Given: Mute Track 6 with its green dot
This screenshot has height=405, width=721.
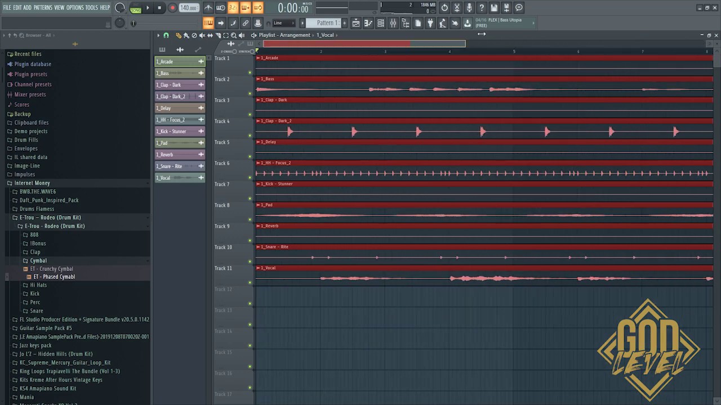Looking at the screenshot, I should 250,178.
